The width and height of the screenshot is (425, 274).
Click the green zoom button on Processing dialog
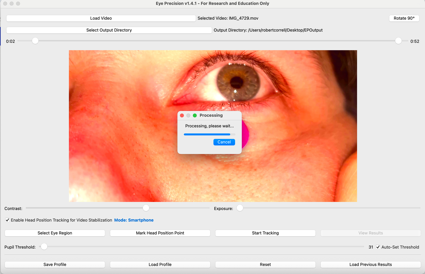195,115
